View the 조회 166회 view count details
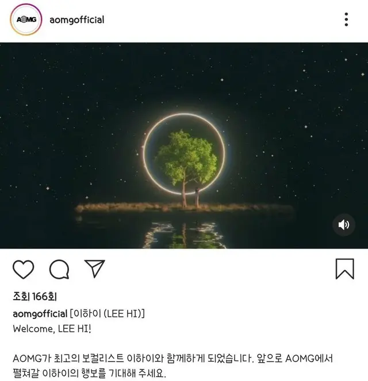Image resolution: width=368 pixels, height=381 pixels. (x=34, y=297)
